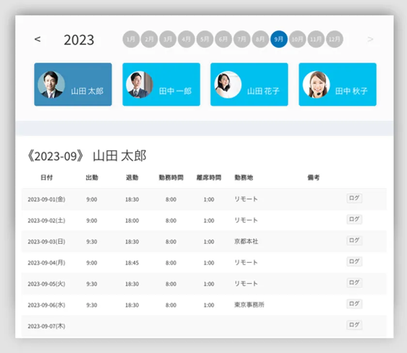The width and height of the screenshot is (407, 353).
Task: Select the 1月 month circle
Action: 131,39
